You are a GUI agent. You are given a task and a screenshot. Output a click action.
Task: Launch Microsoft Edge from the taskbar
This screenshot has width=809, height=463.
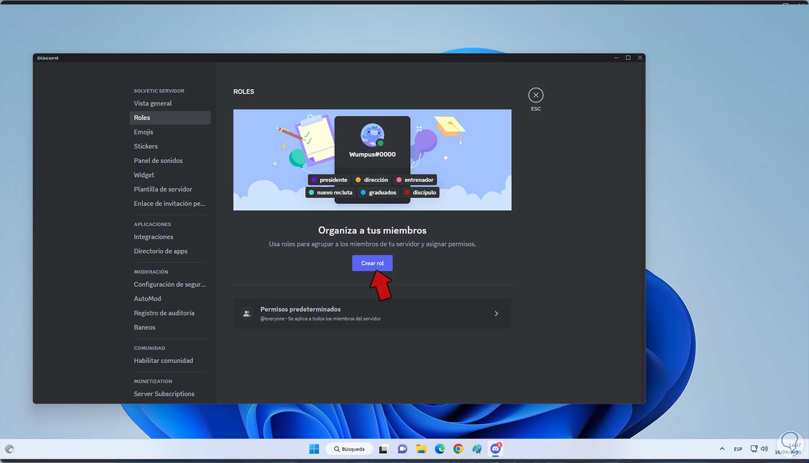(440, 449)
